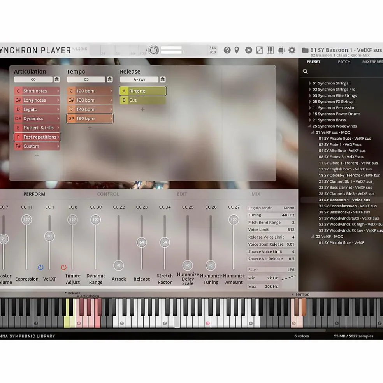The image size is (383, 383).
Task: Select the 140 bpm tempo slot
Action: 90,109
